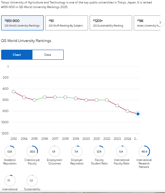
Task: Click the Citations per Faculty 30.5 circle
Action: click(32, 151)
